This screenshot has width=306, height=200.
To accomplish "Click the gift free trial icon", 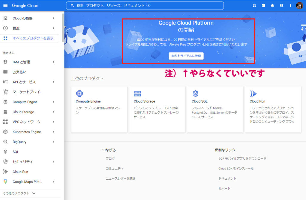I will pyautogui.click(x=254, y=5).
